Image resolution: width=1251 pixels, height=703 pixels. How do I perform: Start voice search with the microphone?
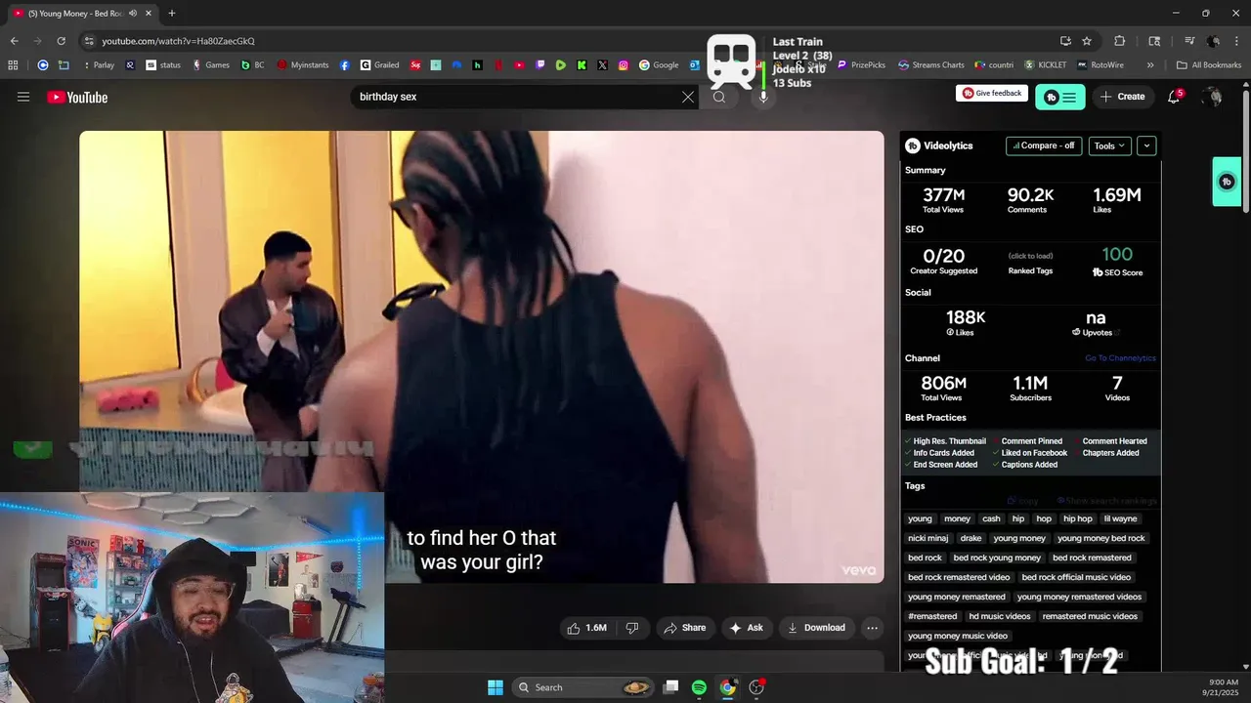coord(763,97)
